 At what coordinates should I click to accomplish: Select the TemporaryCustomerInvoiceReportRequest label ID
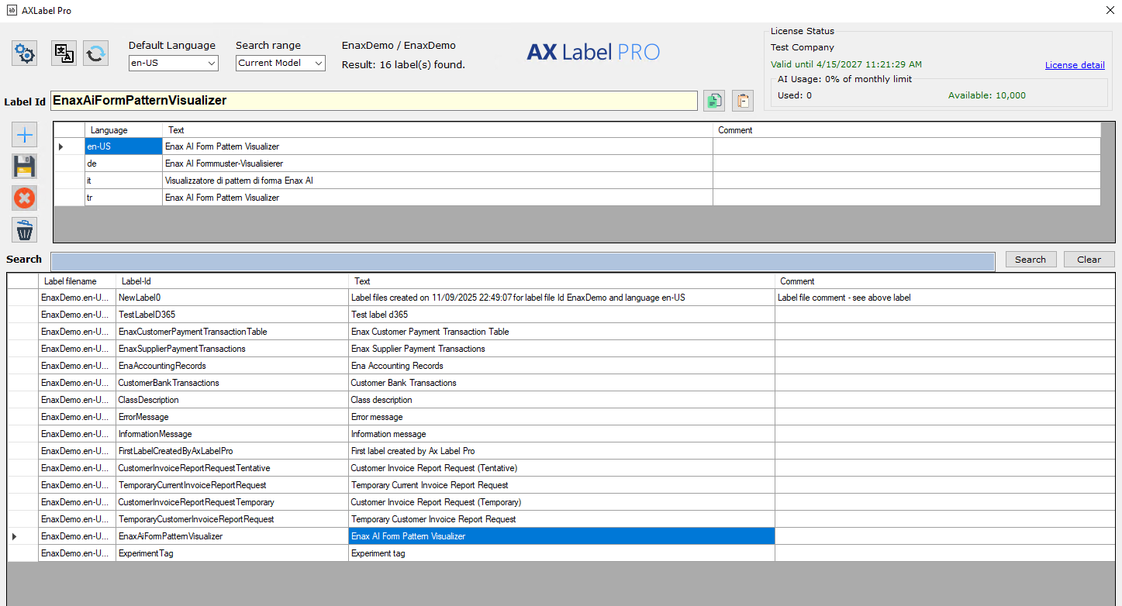tap(232, 519)
